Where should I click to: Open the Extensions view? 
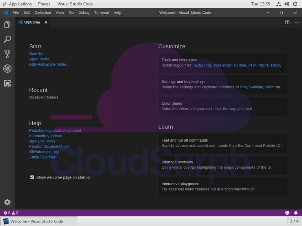tap(7, 83)
